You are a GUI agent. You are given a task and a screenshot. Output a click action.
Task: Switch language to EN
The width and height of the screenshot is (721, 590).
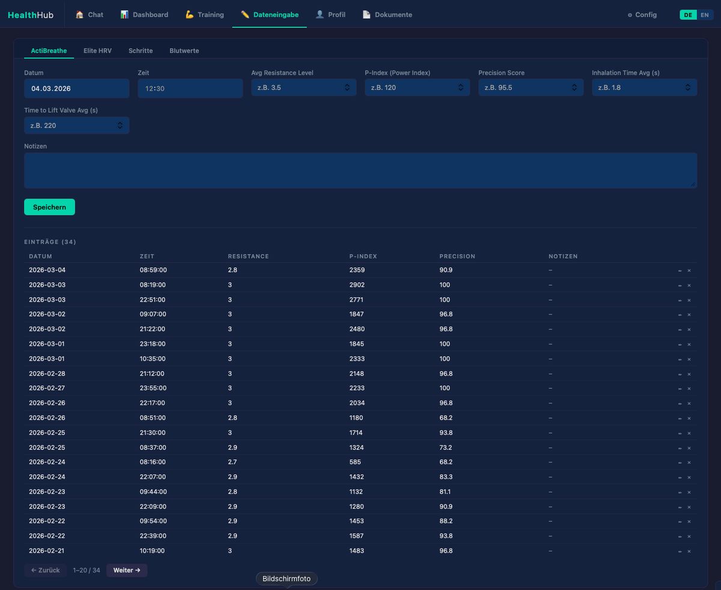[705, 15]
